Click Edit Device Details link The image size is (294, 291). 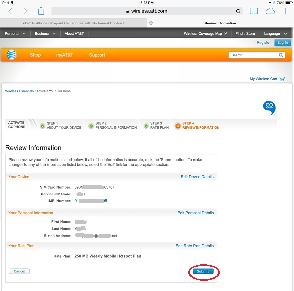(x=197, y=177)
